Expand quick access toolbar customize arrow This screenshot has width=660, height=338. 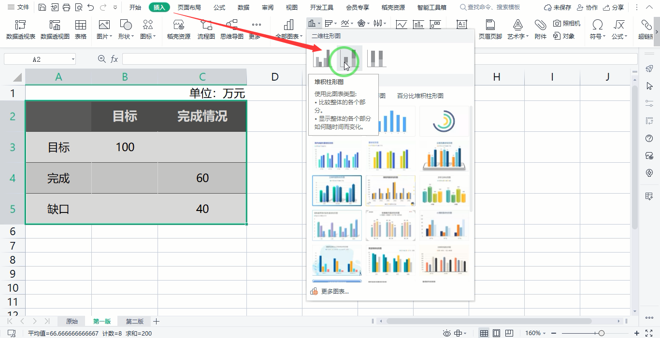115,8
